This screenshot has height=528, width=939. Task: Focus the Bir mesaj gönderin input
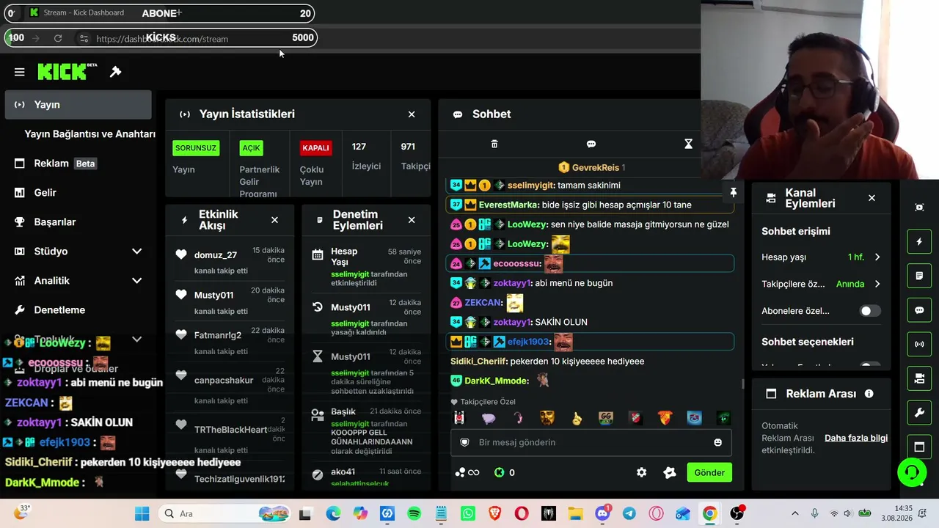(x=591, y=442)
